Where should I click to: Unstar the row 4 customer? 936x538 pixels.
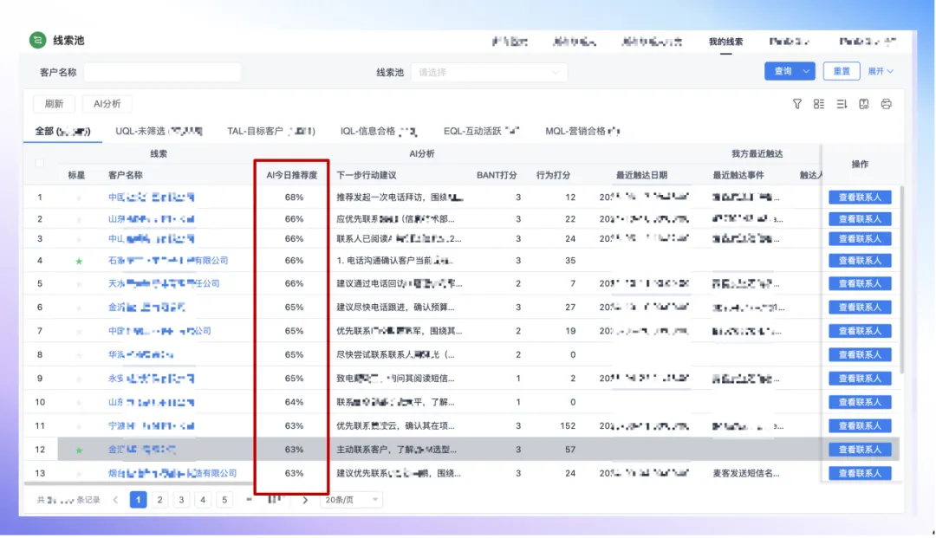pos(79,262)
